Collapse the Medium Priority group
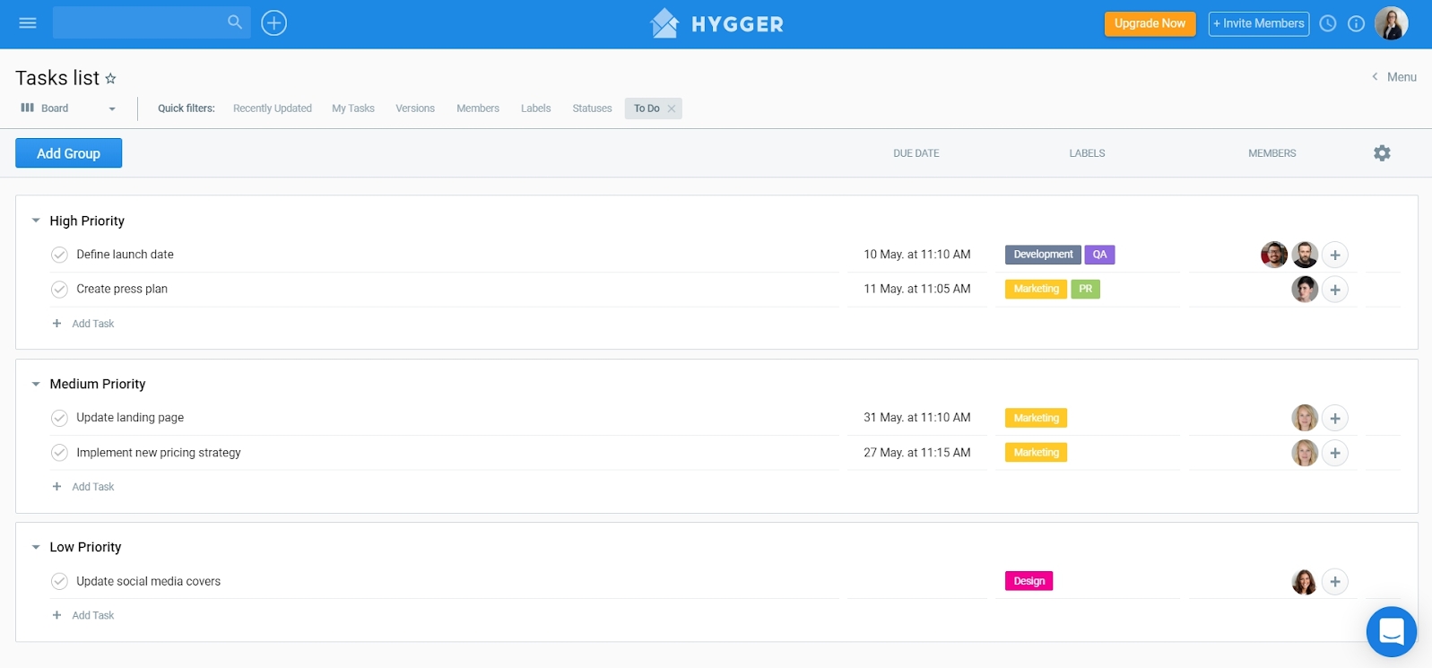This screenshot has height=668, width=1432. [x=36, y=384]
